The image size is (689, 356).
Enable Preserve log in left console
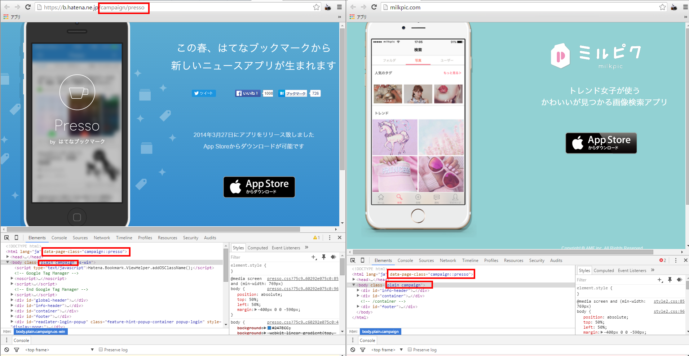[101, 350]
